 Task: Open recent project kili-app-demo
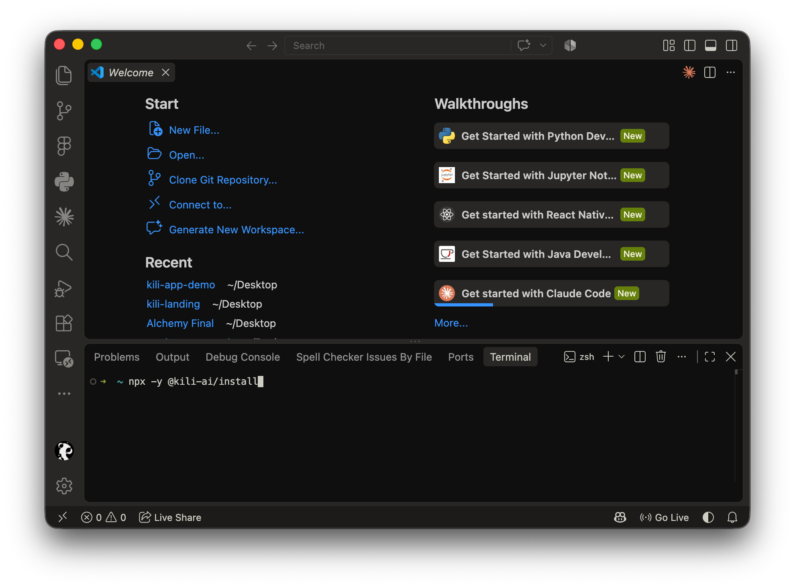point(181,285)
